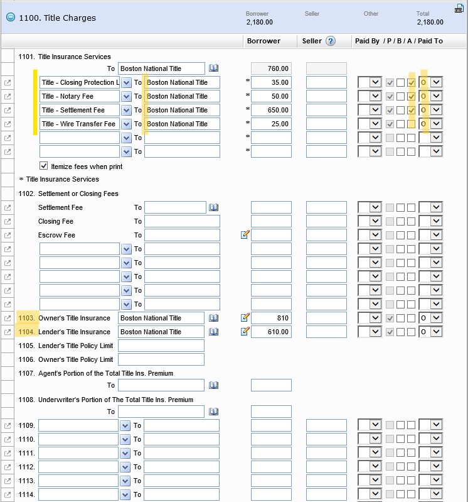Screen dimensions: 468x502
Task: Open popout icon for Closing Fee row
Action: tap(8, 221)
